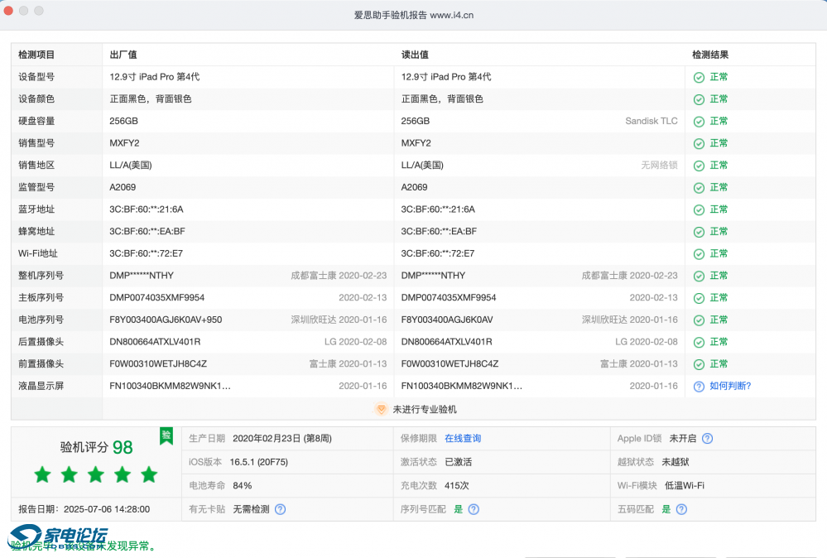Click green check icon in 蜂窝地址 row
Viewport: 827px width, 558px height.
699,232
